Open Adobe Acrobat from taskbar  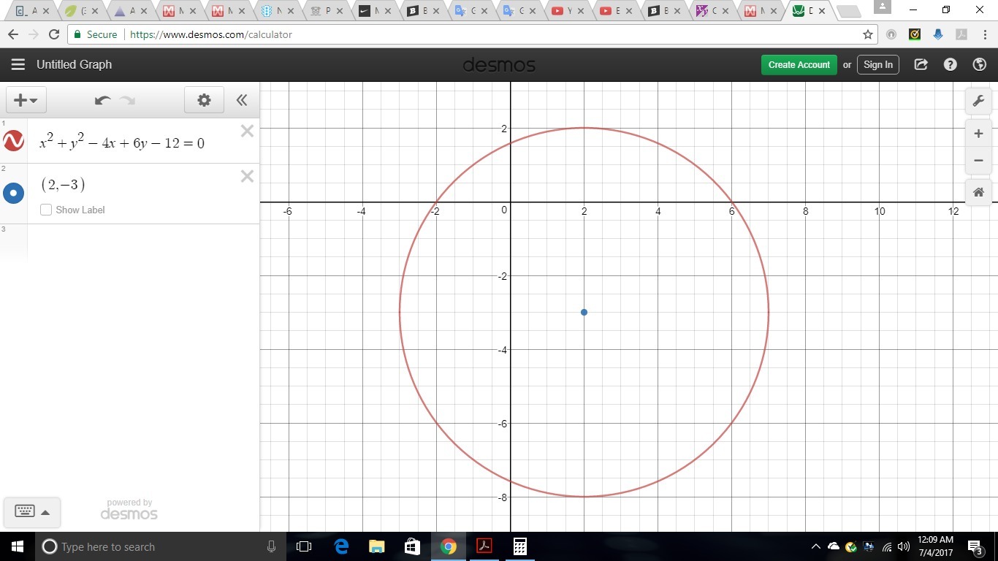point(484,546)
